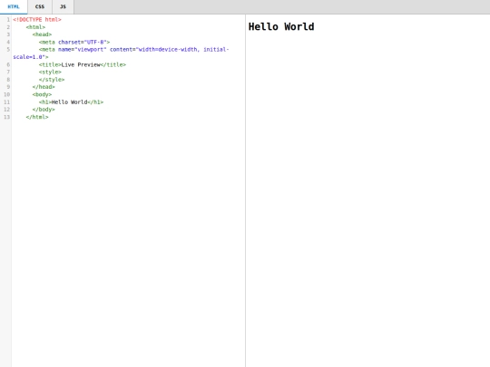Click the opening <style> tag line
490x367 pixels.
pyautogui.click(x=50, y=72)
